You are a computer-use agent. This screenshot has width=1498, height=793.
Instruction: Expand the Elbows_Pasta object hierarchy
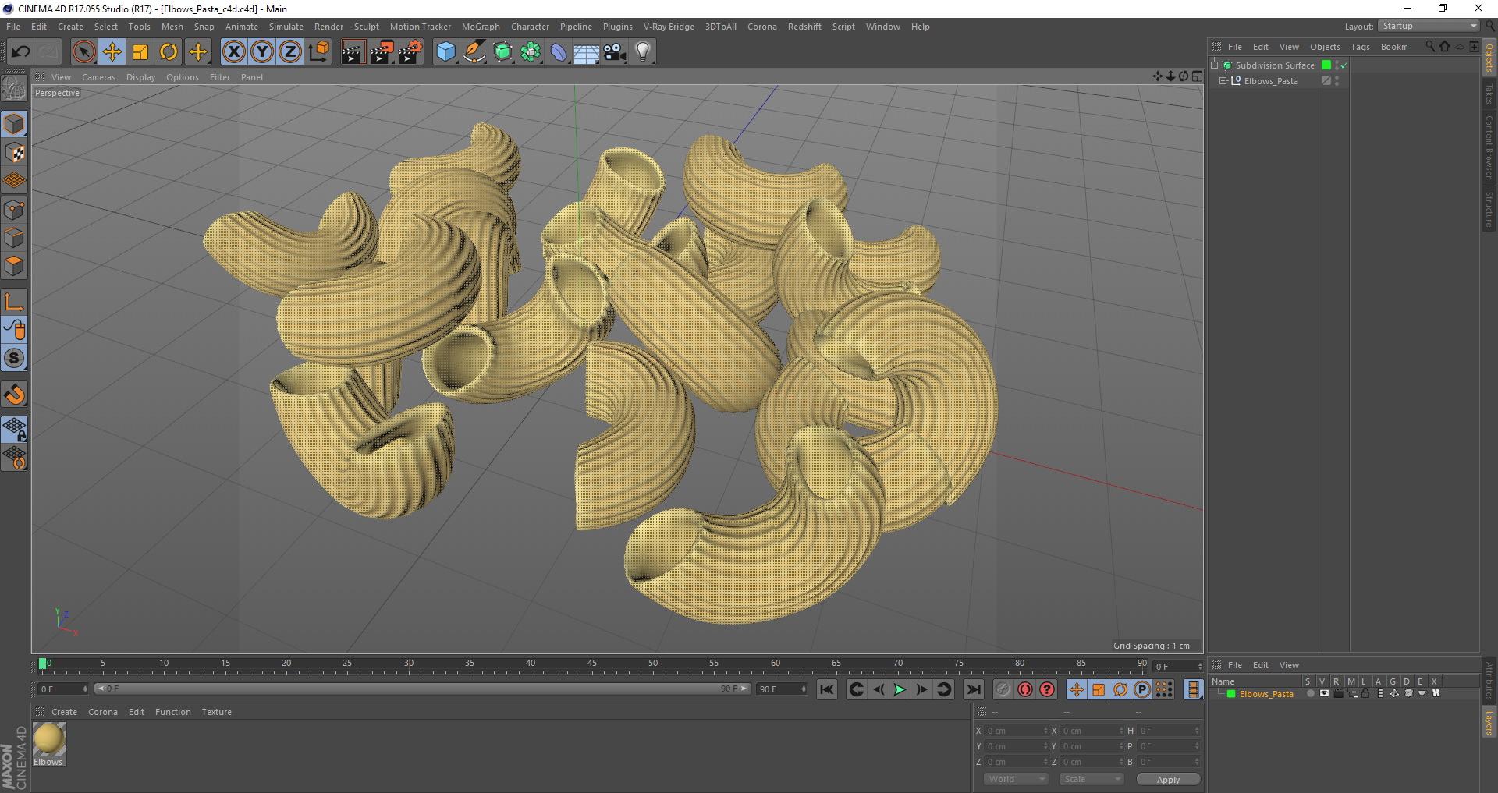(x=1223, y=80)
